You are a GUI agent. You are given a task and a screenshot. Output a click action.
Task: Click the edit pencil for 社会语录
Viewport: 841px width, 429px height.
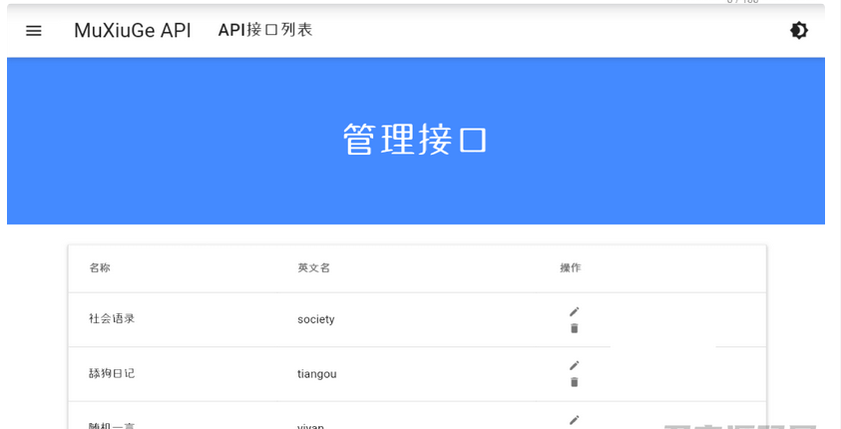pyautogui.click(x=574, y=311)
